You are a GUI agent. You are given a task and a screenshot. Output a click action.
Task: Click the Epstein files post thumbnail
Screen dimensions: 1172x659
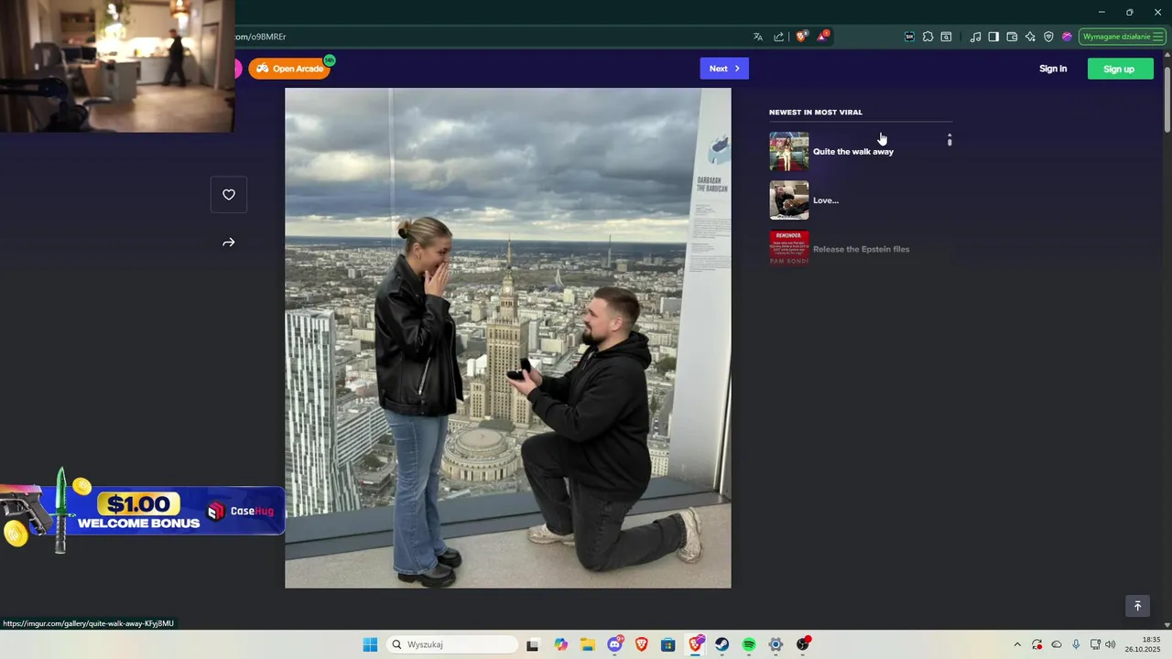pos(788,248)
